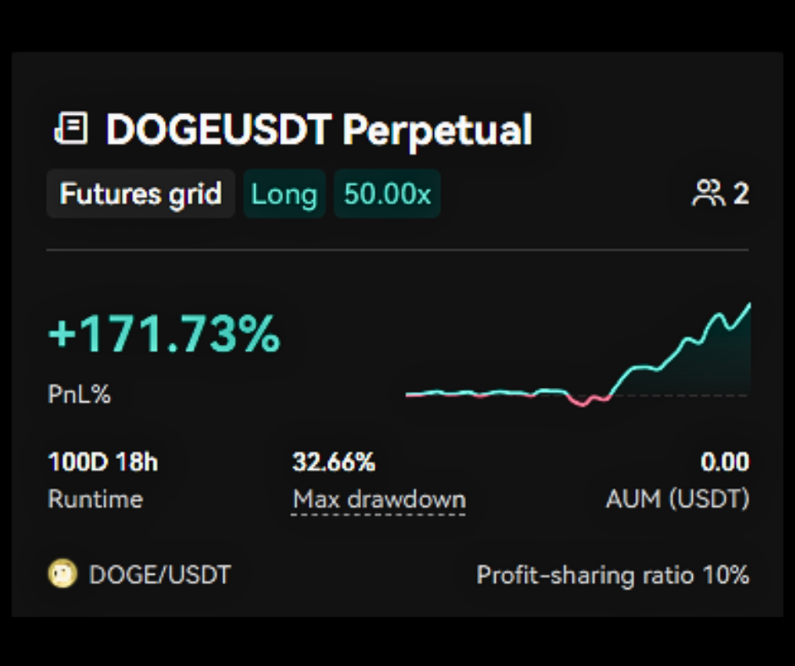
Task: Click the Runtime label
Action: coord(96,499)
